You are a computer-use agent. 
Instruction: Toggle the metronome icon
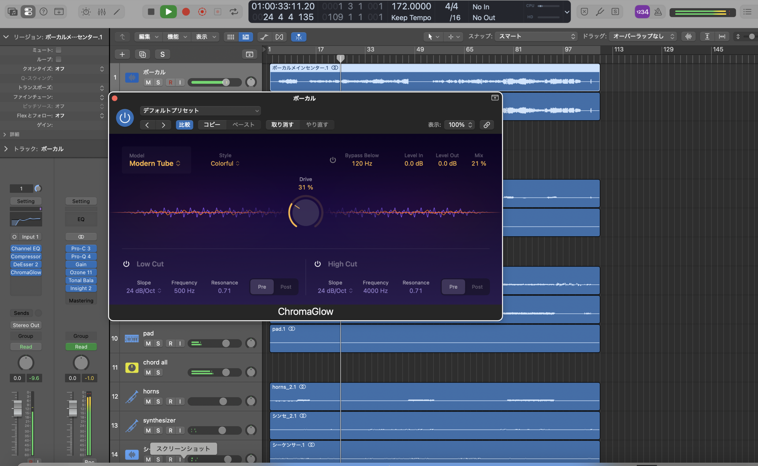pyautogui.click(x=658, y=12)
